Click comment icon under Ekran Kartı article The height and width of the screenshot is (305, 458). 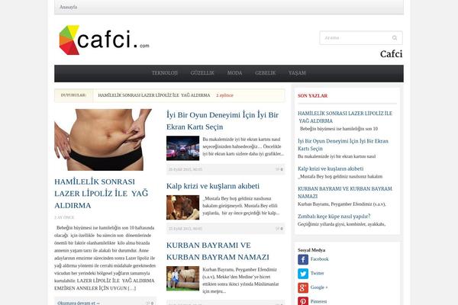278,169
